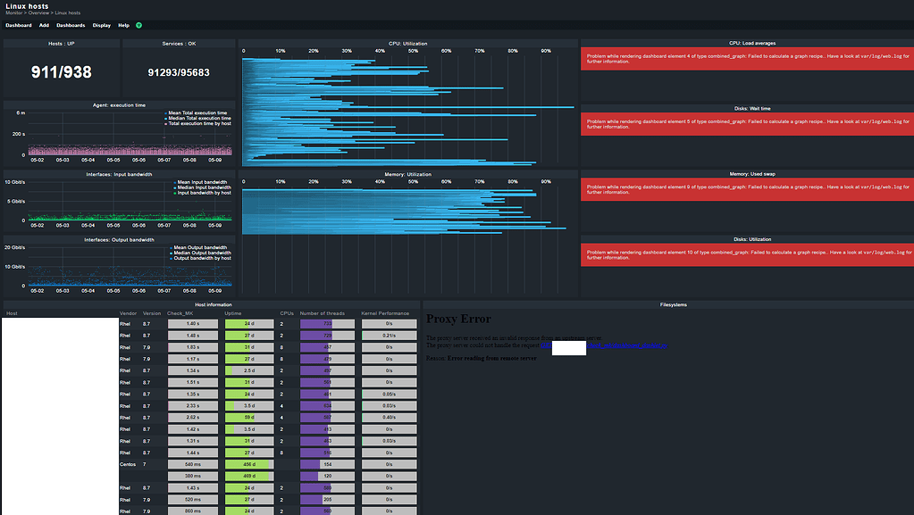Click the legend marker for Input bandwidth by host
The image size is (914, 515).
click(x=175, y=193)
